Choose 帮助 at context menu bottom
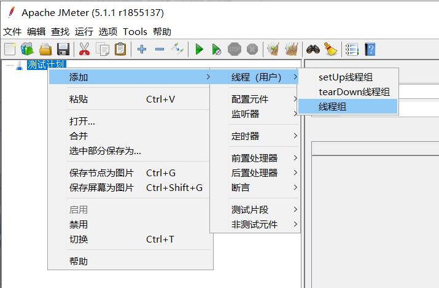The width and height of the screenshot is (439, 288). (130, 262)
